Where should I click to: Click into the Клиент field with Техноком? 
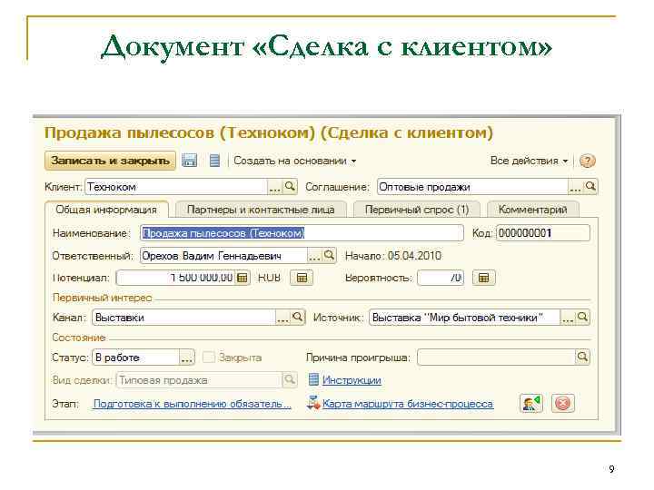(176, 187)
